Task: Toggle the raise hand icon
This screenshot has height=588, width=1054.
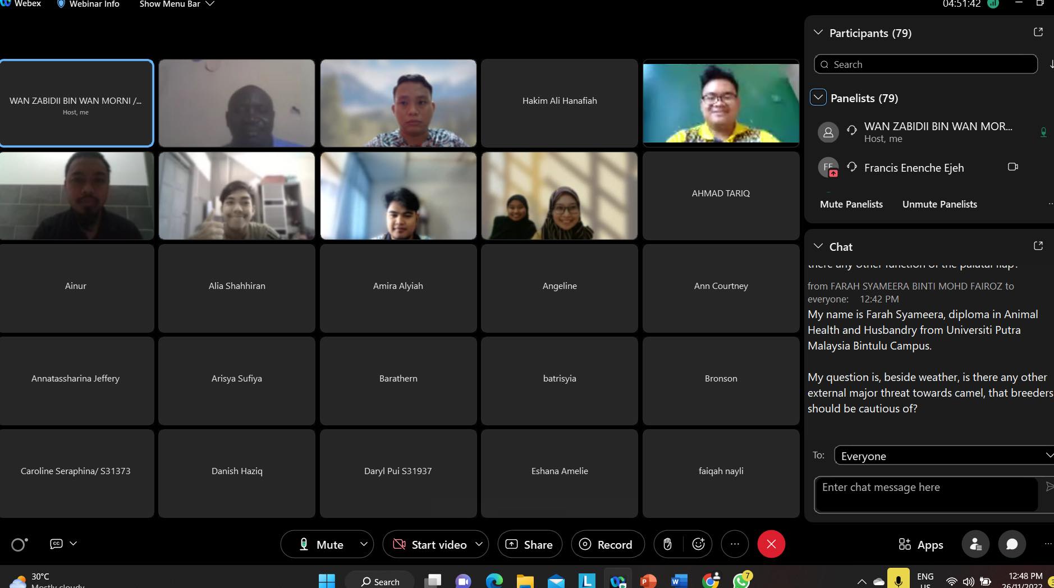Action: 667,544
